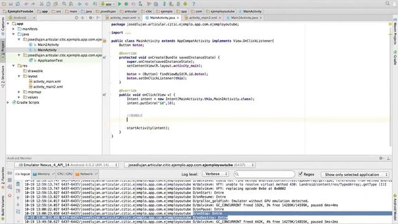
Task: Open the Show only selected application dropdown
Action: [355, 174]
